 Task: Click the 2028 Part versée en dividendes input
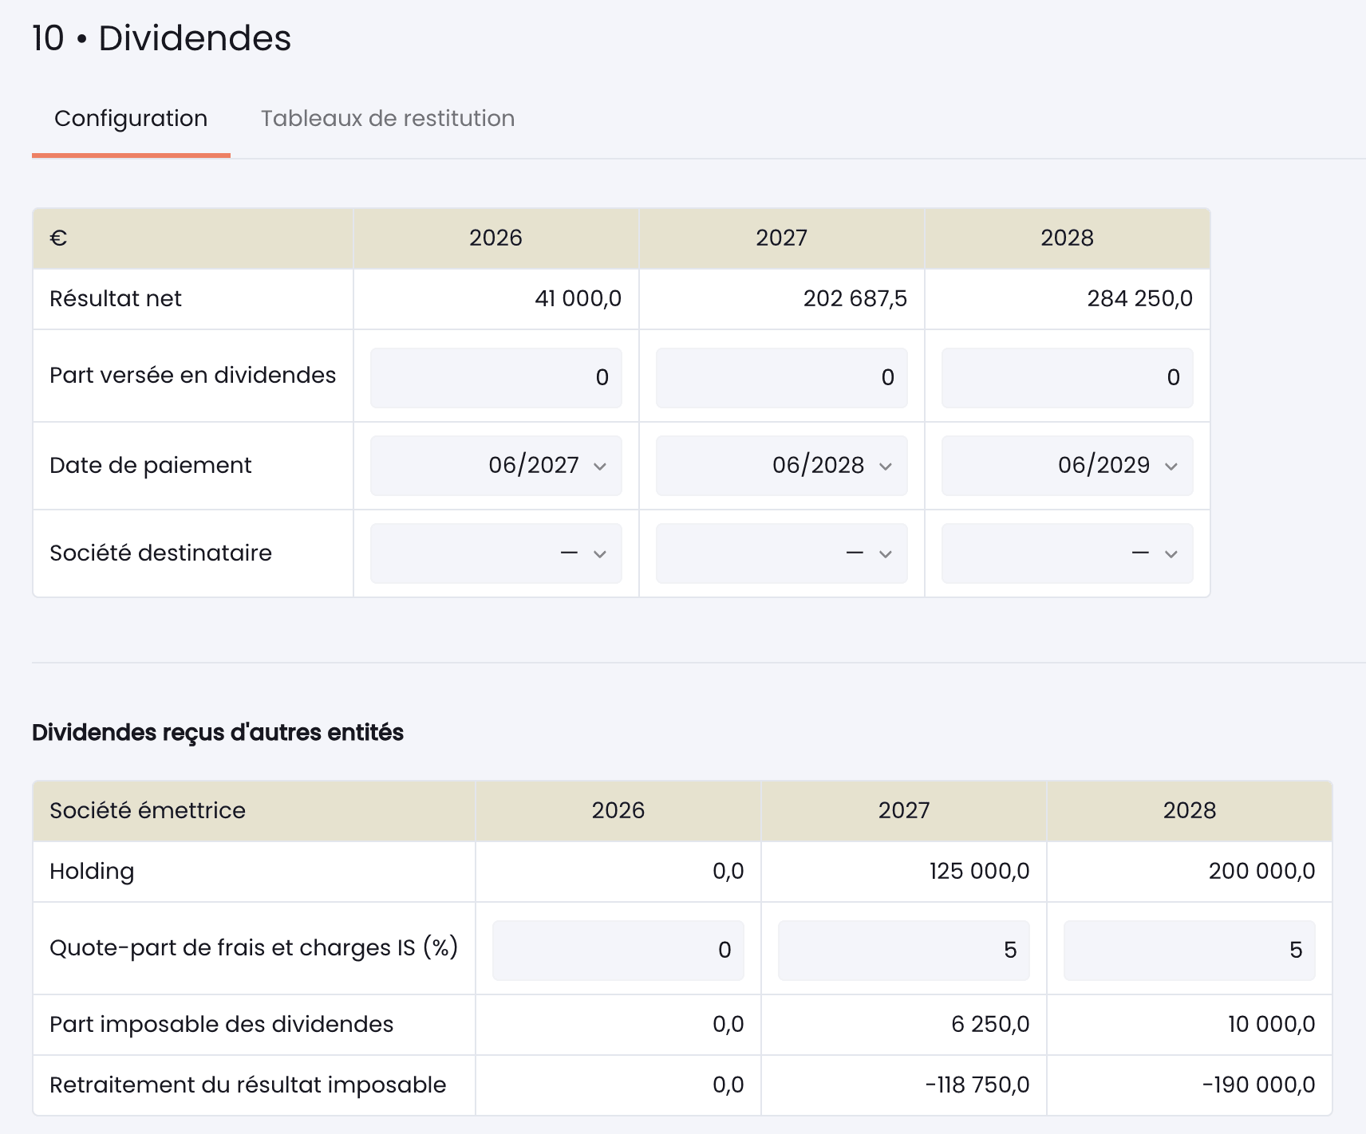coord(1066,377)
